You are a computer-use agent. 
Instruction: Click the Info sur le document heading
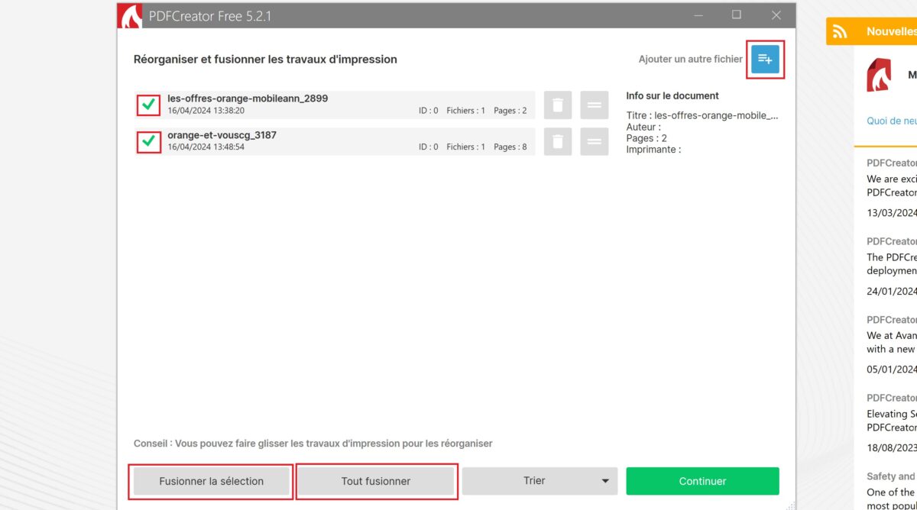[x=672, y=95]
